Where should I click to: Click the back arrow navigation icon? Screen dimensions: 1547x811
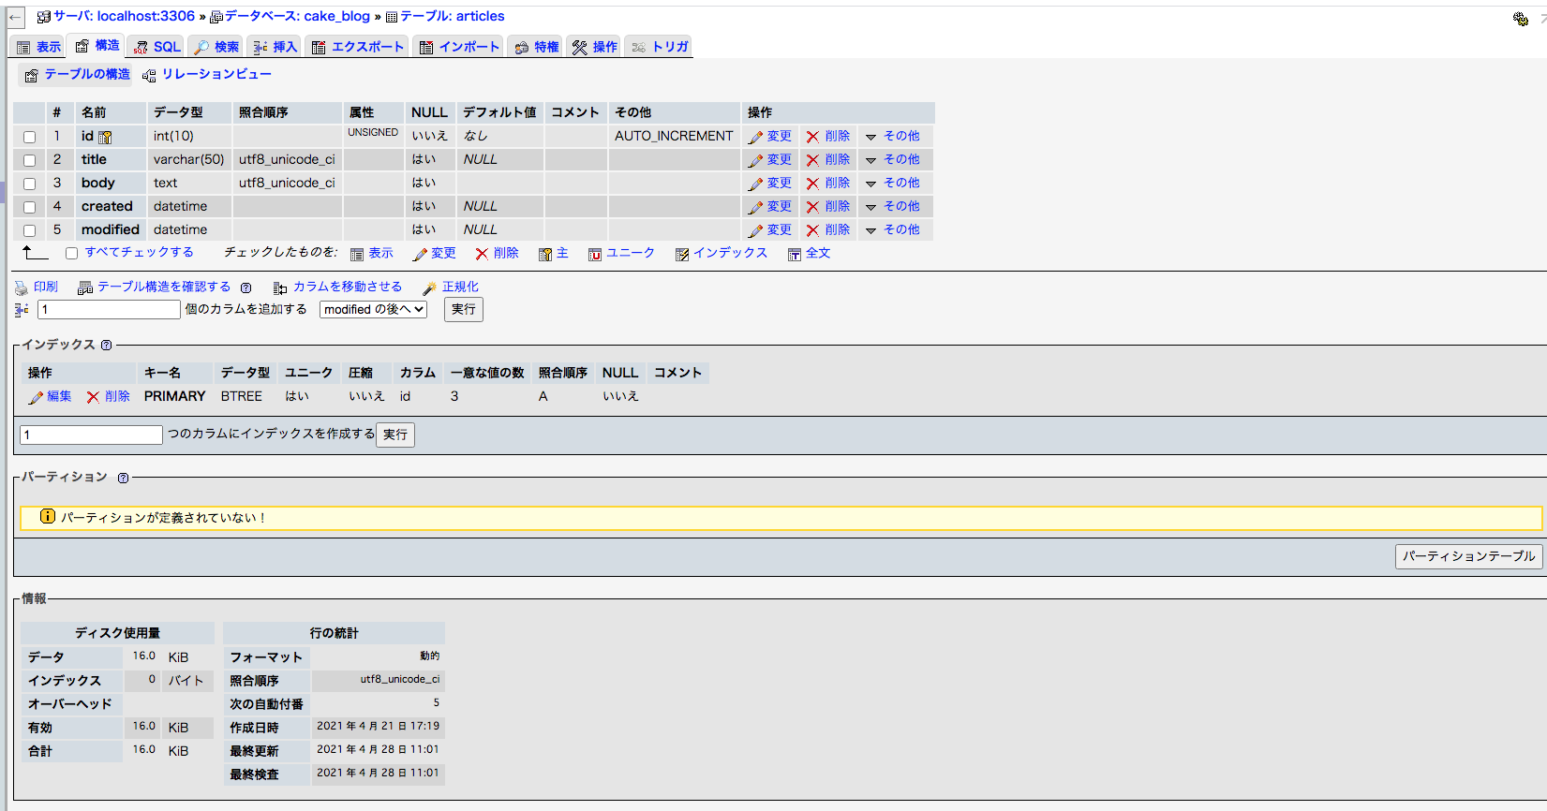[x=15, y=17]
